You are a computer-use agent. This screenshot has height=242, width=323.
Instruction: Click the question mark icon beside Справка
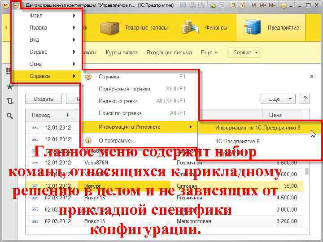click(88, 77)
